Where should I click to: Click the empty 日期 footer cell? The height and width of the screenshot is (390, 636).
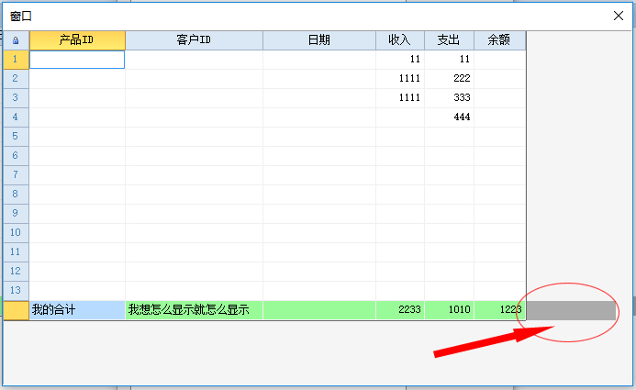319,310
